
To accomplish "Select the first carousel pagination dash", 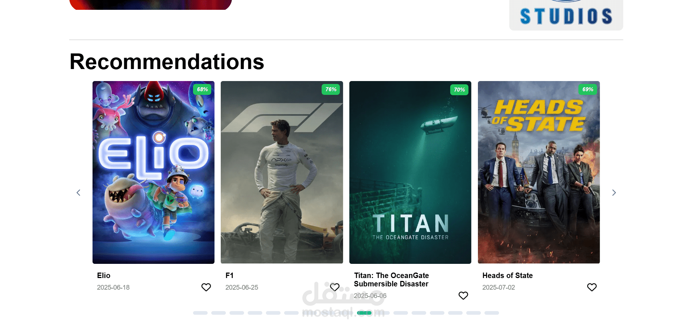I will (x=200, y=313).
